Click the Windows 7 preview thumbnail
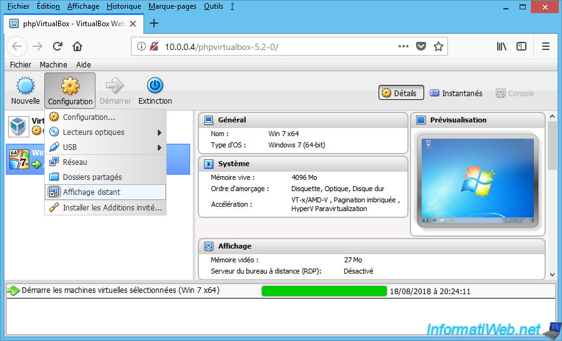The image size is (562, 341). (x=477, y=181)
